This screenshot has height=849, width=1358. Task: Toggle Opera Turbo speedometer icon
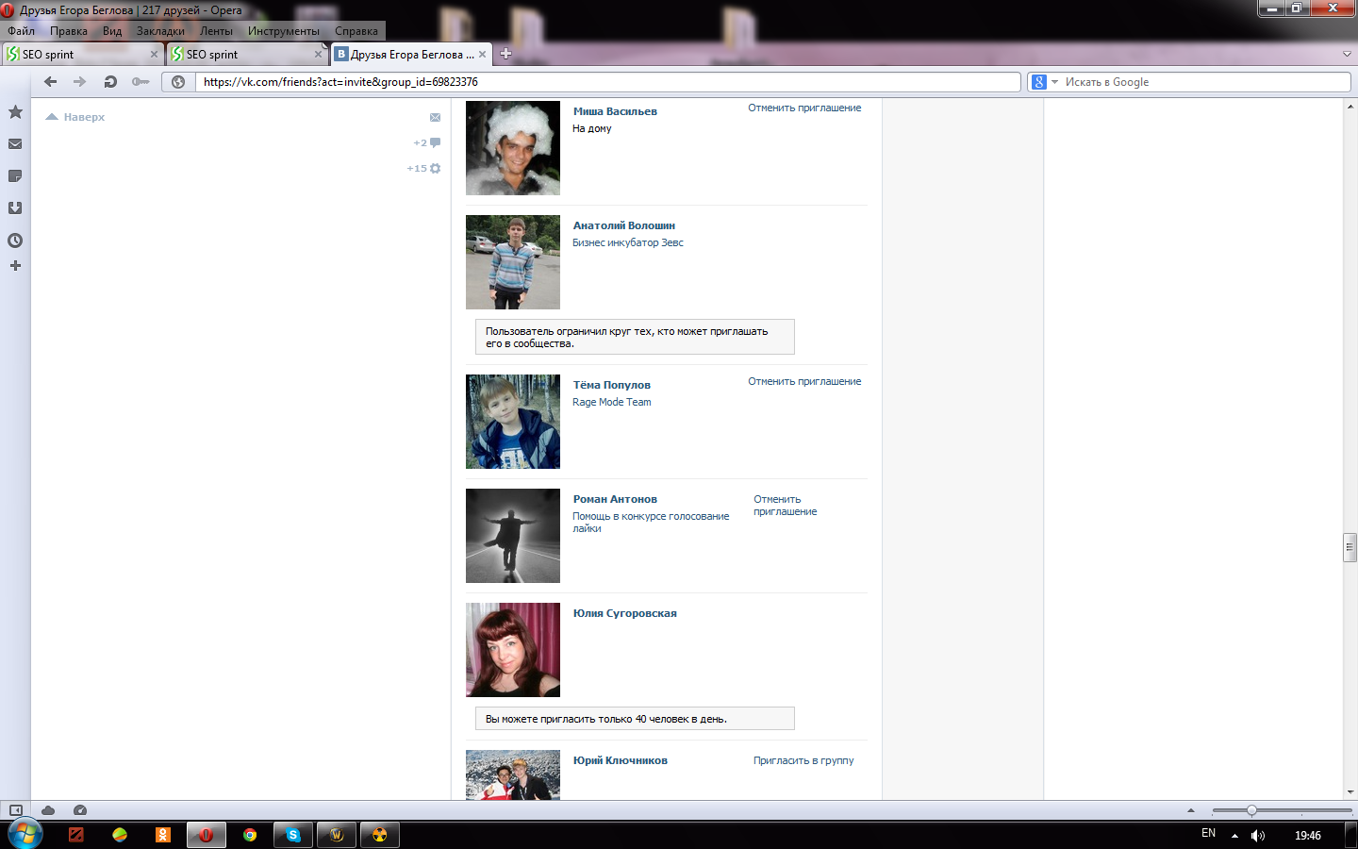80,810
